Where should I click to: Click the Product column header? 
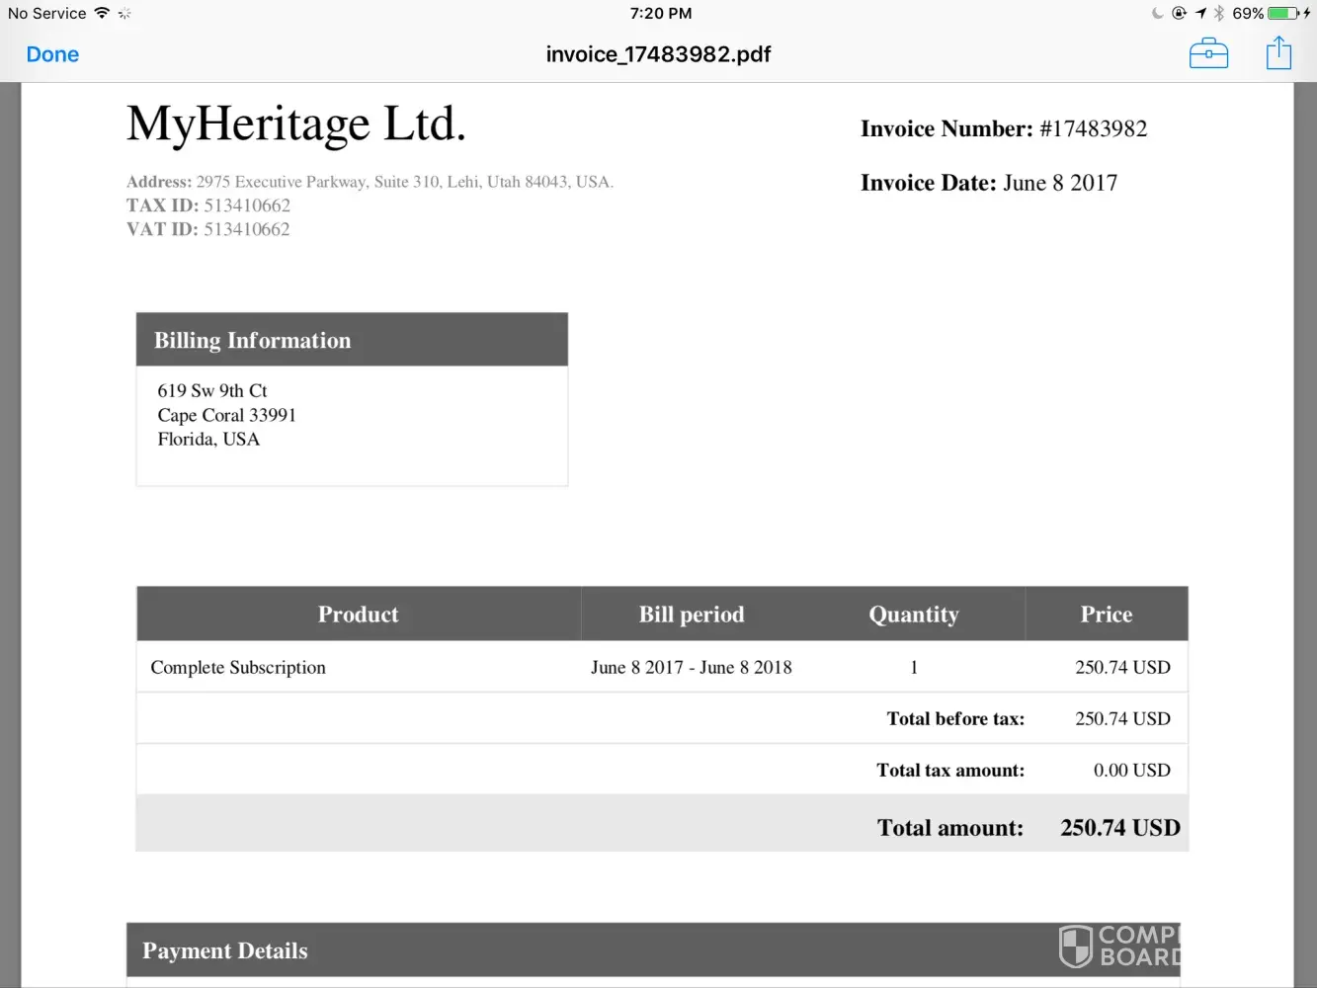click(358, 615)
